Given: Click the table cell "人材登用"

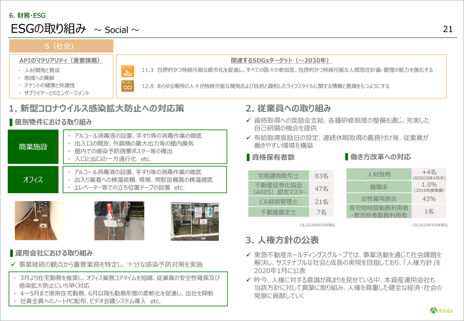Looking at the screenshot, I should (x=379, y=174).
